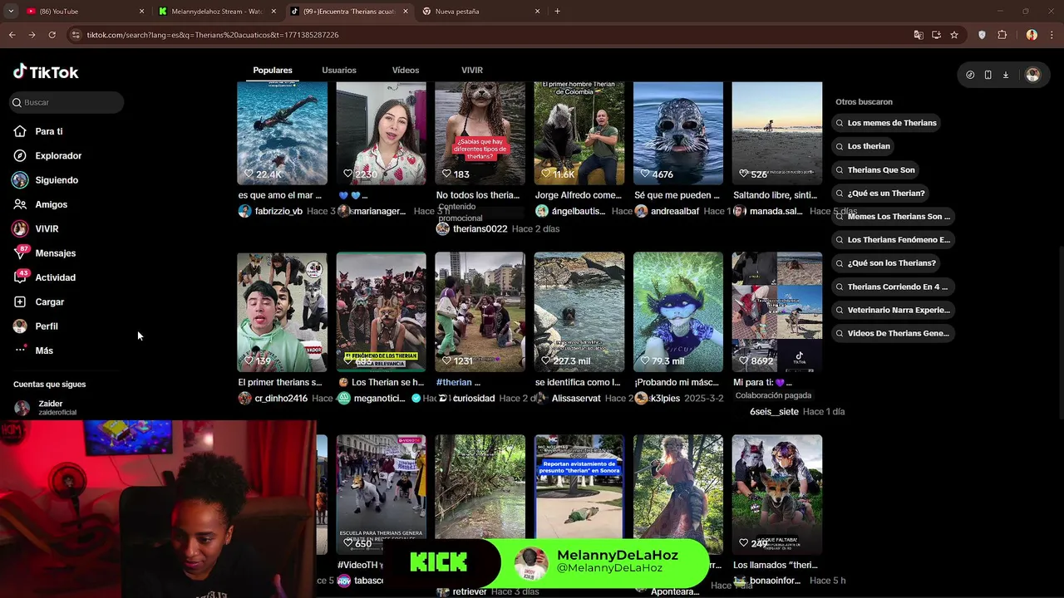Click the mobile phone icon in top pill
Screen dimensions: 1064x598
point(988,75)
